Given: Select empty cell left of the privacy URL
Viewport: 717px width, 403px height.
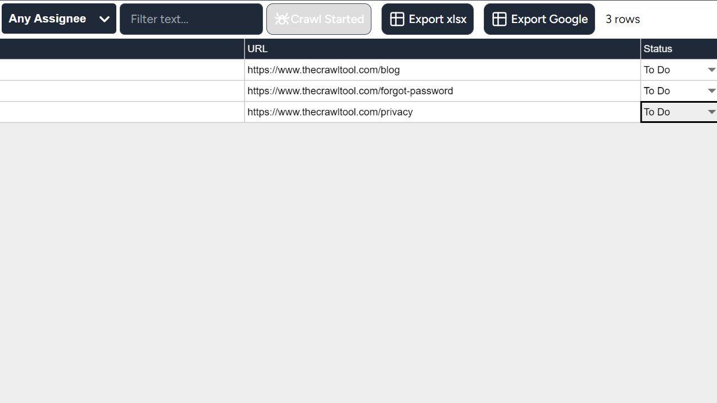Looking at the screenshot, I should point(122,112).
